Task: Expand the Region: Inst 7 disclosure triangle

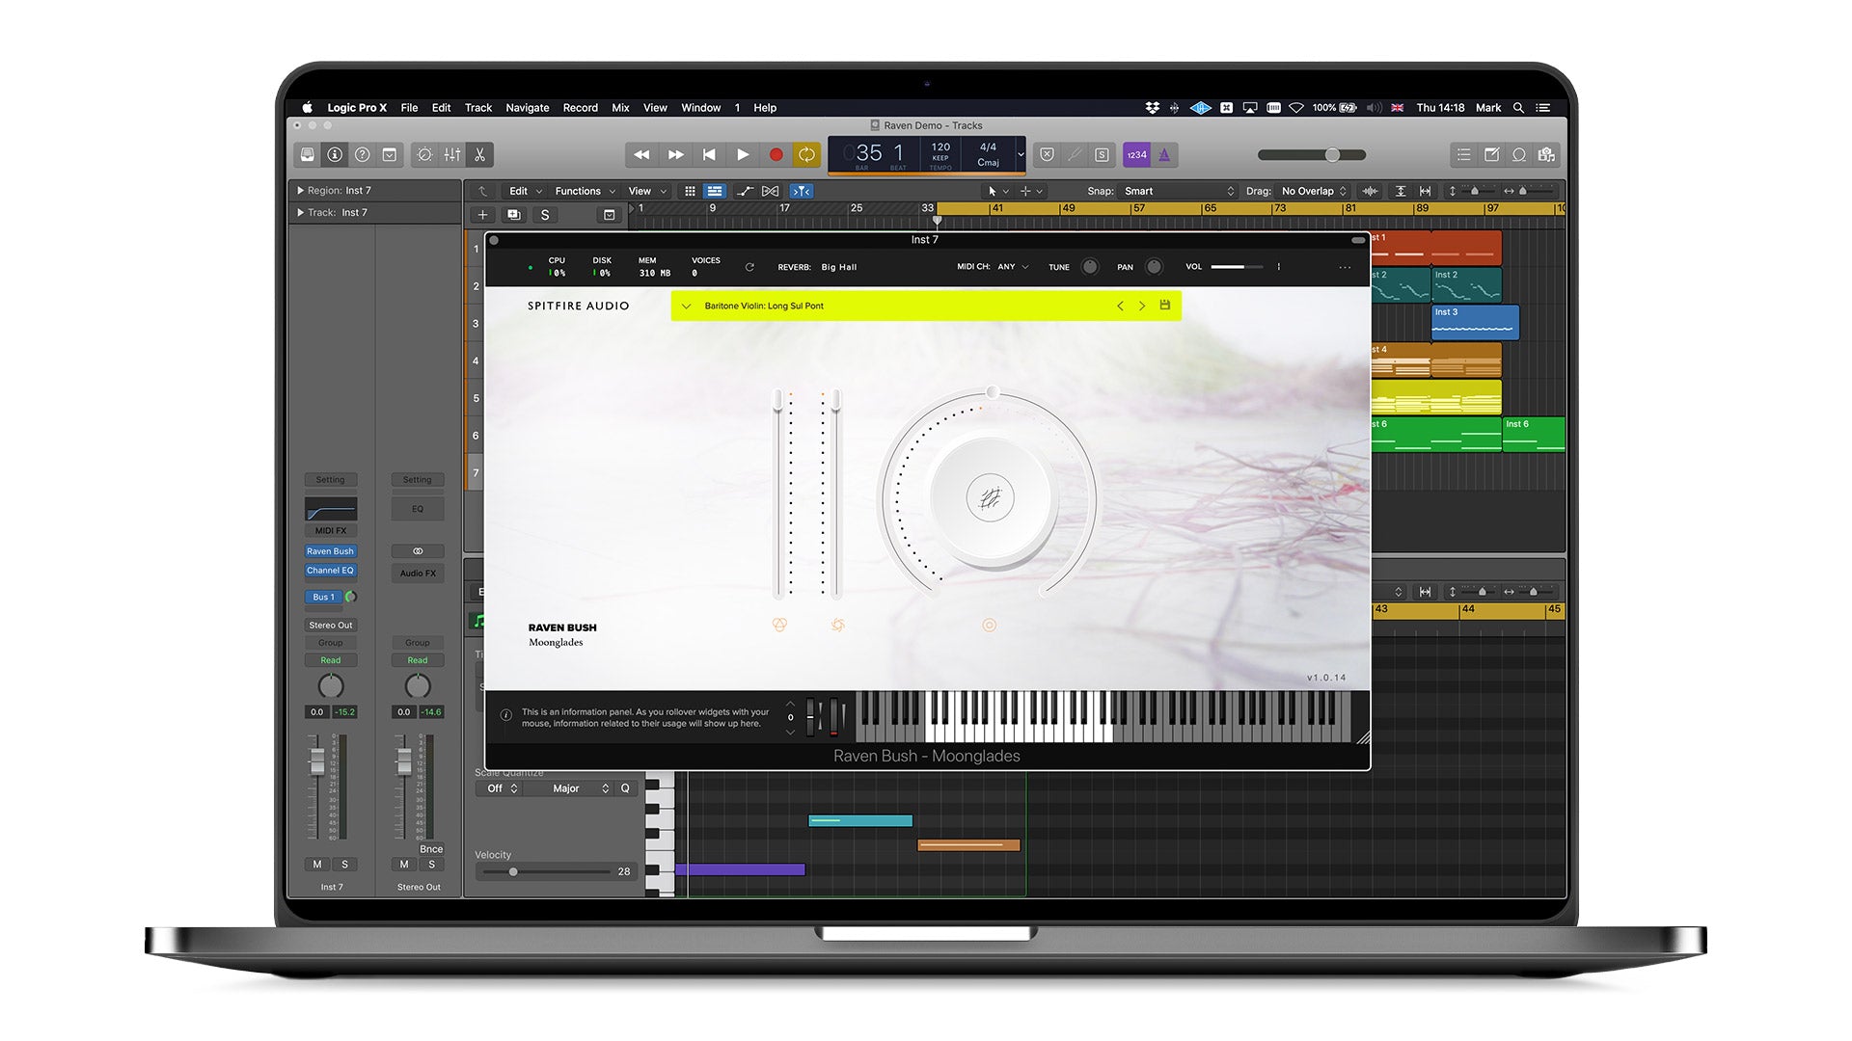Action: (x=300, y=191)
